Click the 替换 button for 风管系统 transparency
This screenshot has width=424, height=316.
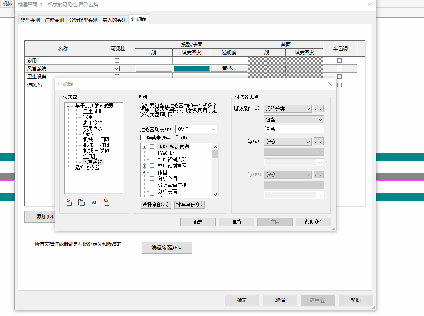(228, 68)
